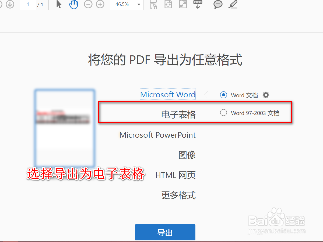Image resolution: width=323 pixels, height=242 pixels.
Task: Open Word 文档 settings gear
Action: (266, 95)
